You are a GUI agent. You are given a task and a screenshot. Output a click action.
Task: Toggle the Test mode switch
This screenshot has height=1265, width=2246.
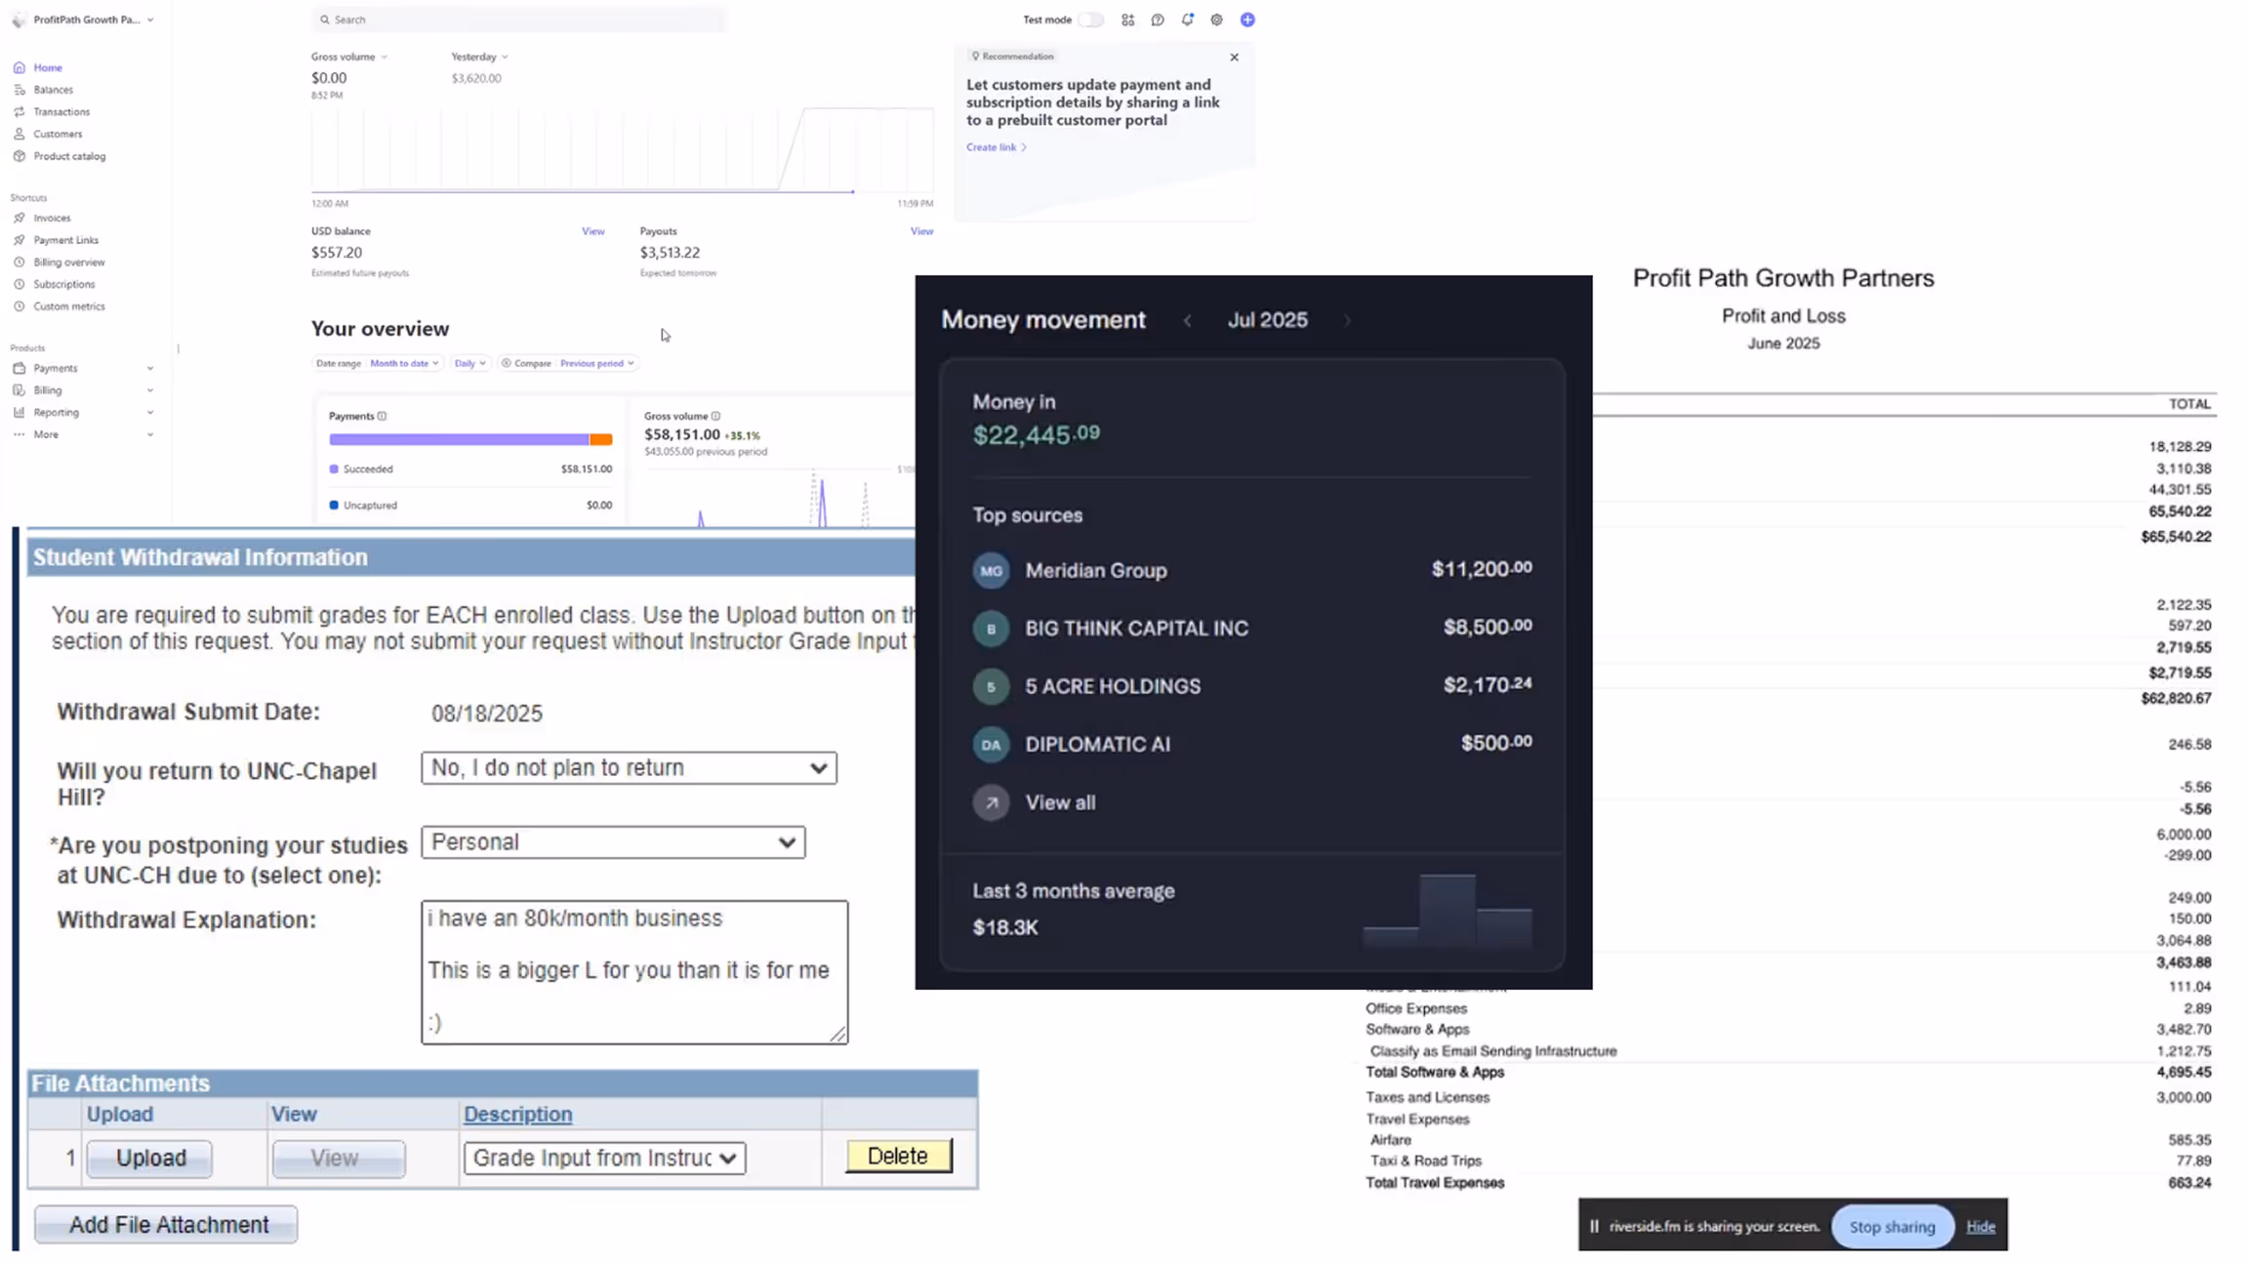tap(1090, 20)
